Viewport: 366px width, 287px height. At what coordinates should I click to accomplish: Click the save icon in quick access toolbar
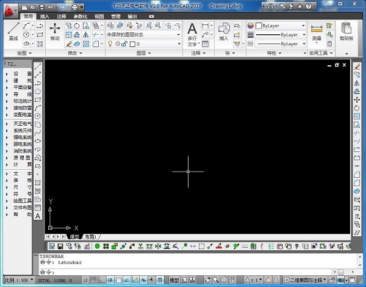[41, 7]
